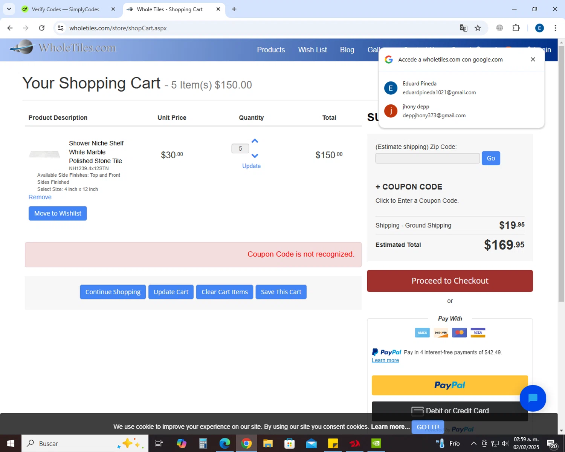Switch to Verify Codes SimplyCodes tab
Image resolution: width=565 pixels, height=452 pixels.
(x=66, y=9)
